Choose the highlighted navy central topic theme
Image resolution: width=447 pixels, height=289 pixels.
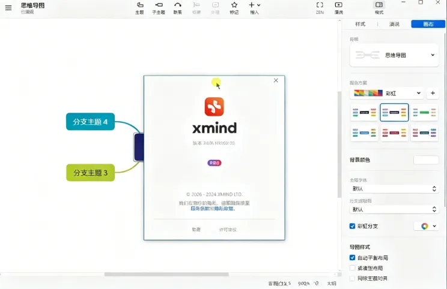(394, 112)
